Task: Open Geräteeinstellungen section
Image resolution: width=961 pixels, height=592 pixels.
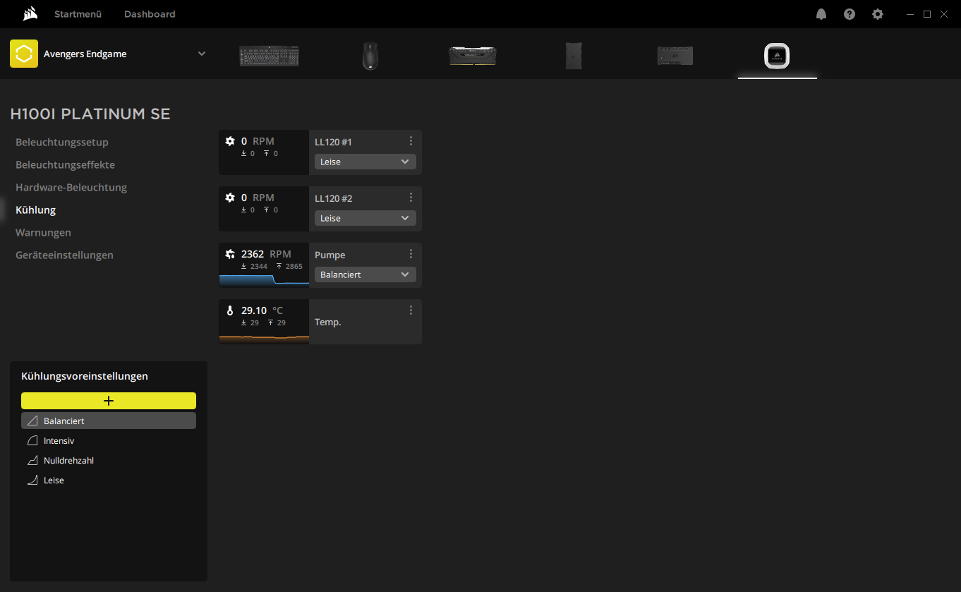Action: (64, 255)
